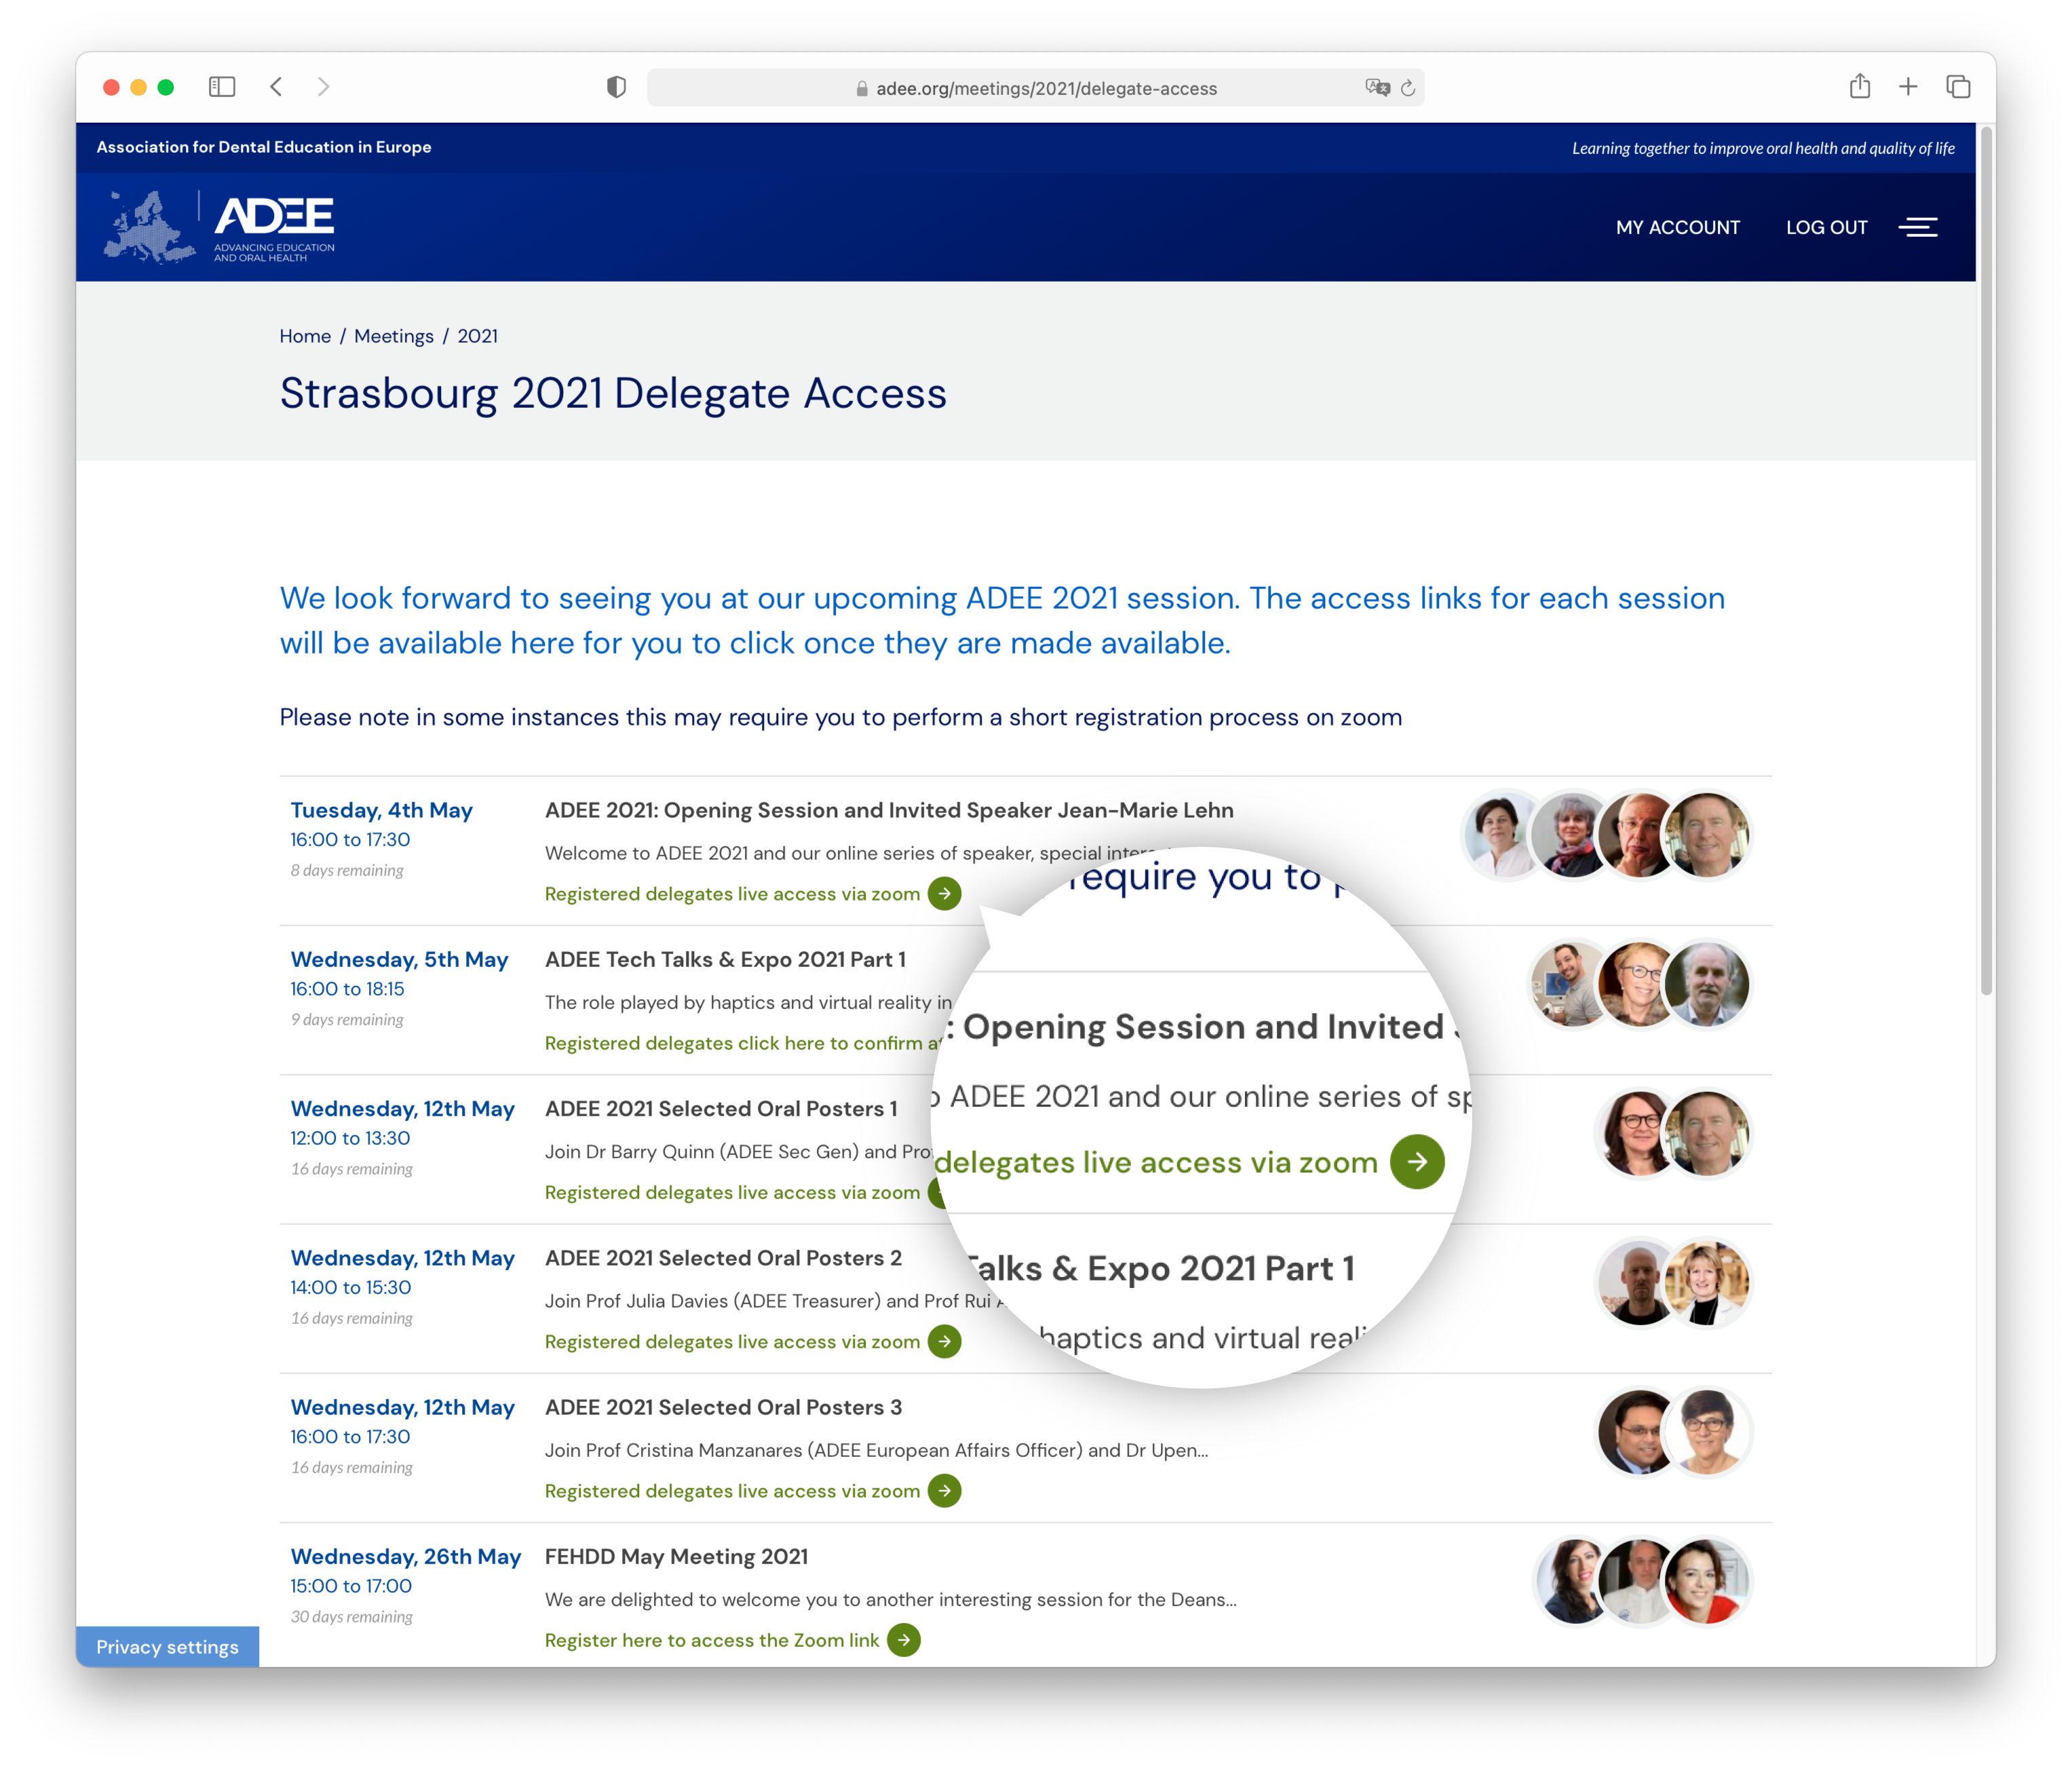Select LOG OUT in header
The height and width of the screenshot is (1767, 2072).
[1826, 227]
